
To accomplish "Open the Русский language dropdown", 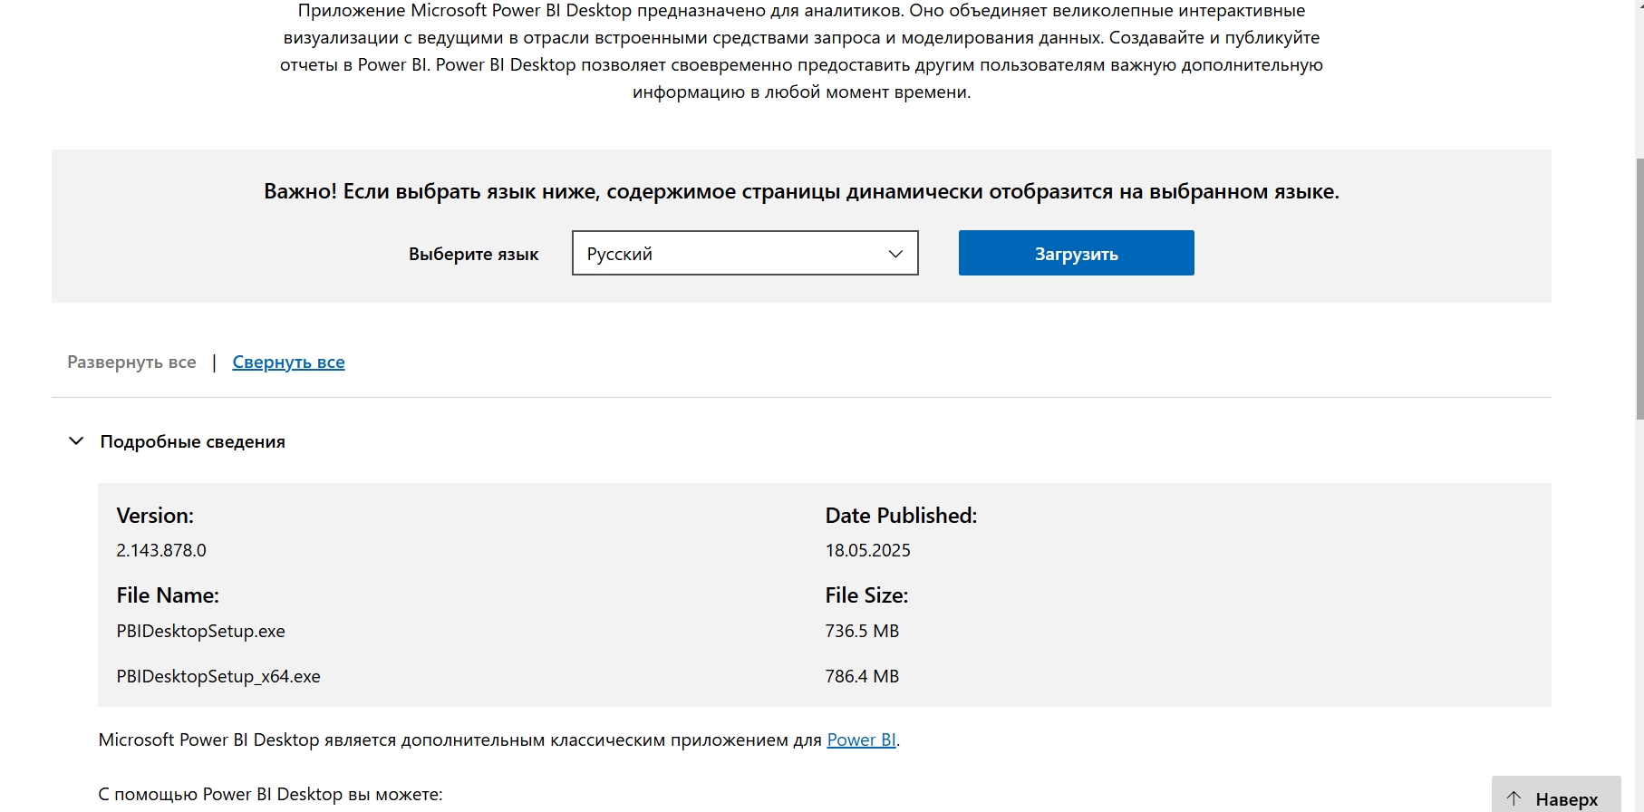I will coord(745,253).
